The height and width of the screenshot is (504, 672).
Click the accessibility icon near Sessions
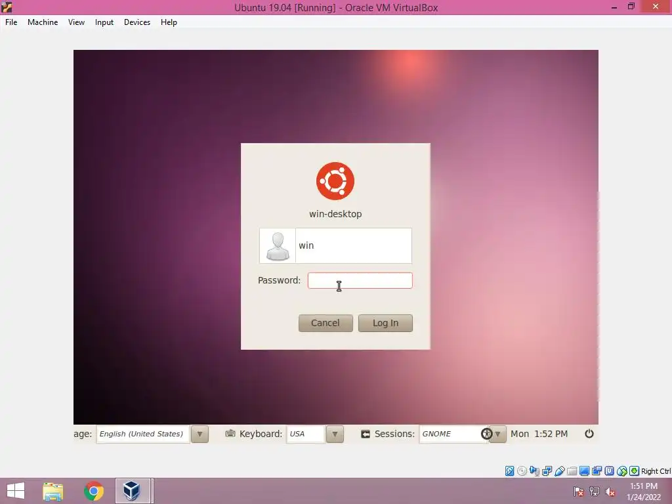tap(486, 434)
